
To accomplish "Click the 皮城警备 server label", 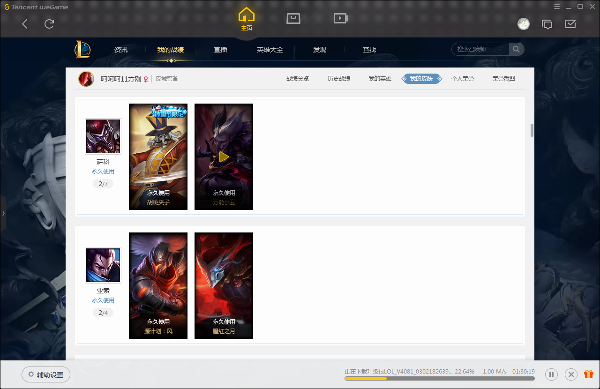I will [x=167, y=79].
